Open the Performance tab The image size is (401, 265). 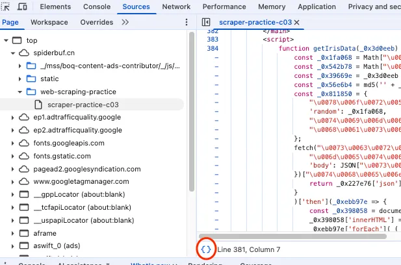click(x=224, y=6)
